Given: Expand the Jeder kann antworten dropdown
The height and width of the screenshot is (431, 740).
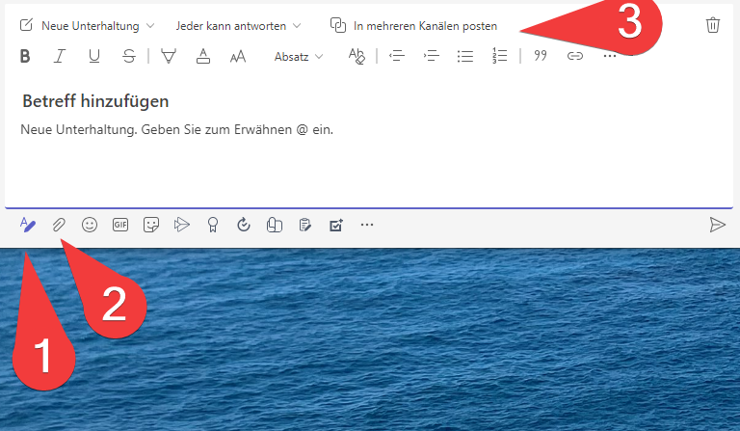Looking at the screenshot, I should tap(238, 26).
